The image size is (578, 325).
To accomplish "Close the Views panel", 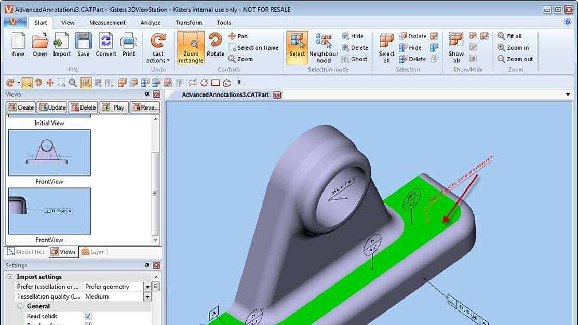I will coord(156,94).
